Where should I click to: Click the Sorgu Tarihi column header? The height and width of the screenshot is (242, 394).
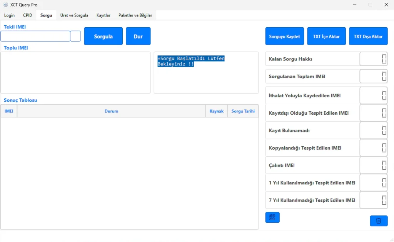click(x=243, y=111)
